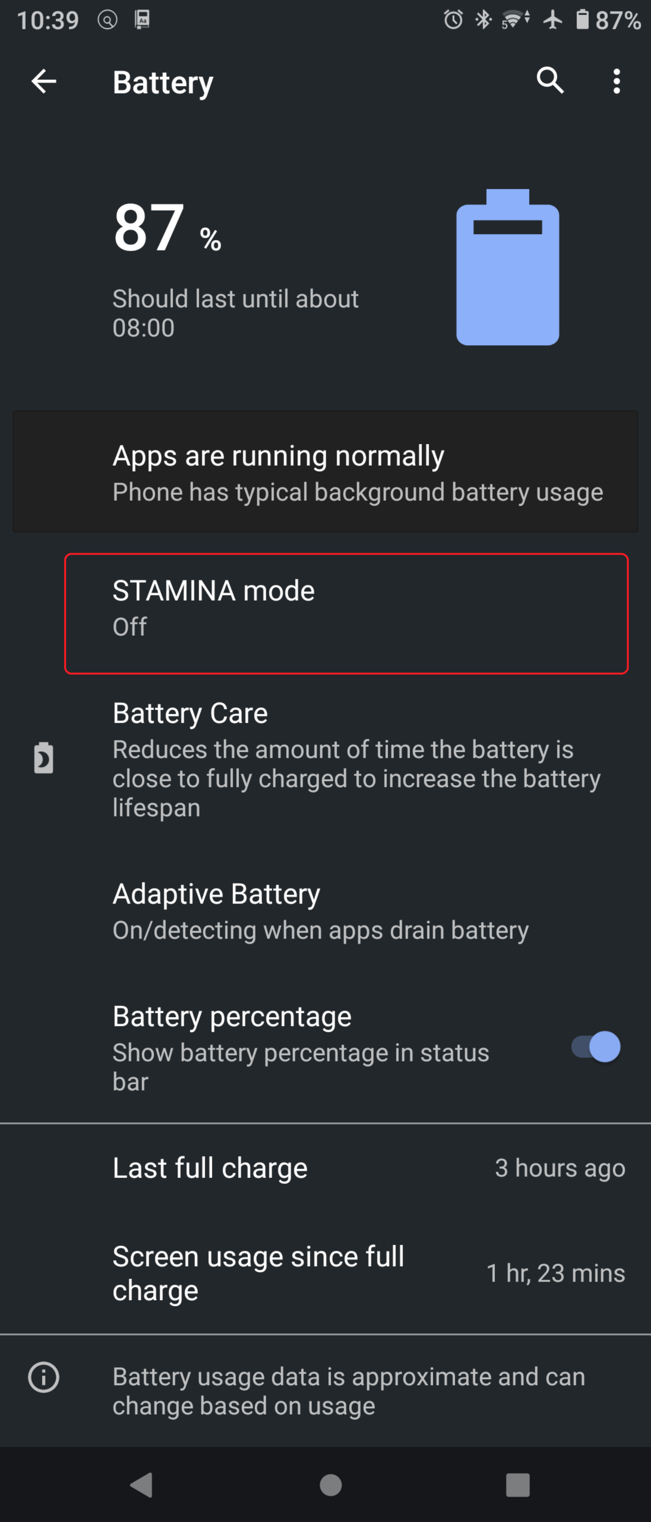Open STAMINA mode settings
Viewport: 651px width, 1522px height.
coord(346,613)
